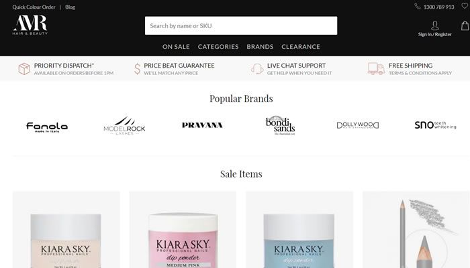The width and height of the screenshot is (470, 268).
Task: Open the Quick Colour Order link
Action: [34, 7]
